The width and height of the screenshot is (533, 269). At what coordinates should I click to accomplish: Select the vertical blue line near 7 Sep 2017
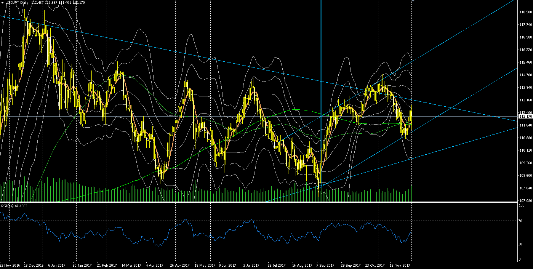(x=321, y=95)
